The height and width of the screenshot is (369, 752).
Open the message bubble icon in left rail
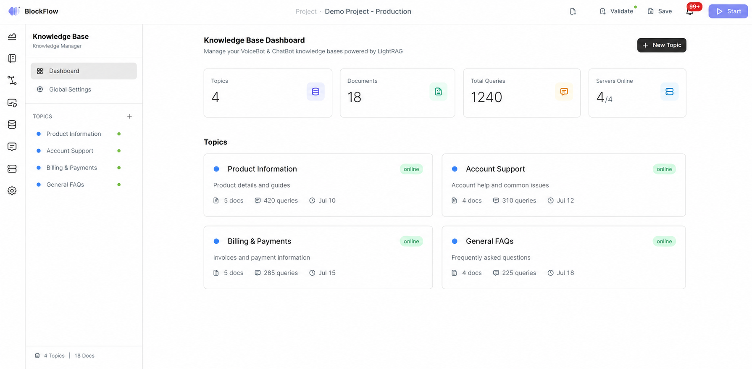12,147
